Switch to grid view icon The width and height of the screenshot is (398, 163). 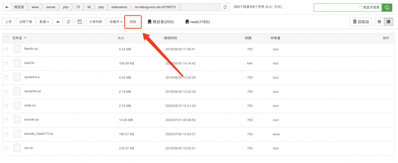[379, 22]
